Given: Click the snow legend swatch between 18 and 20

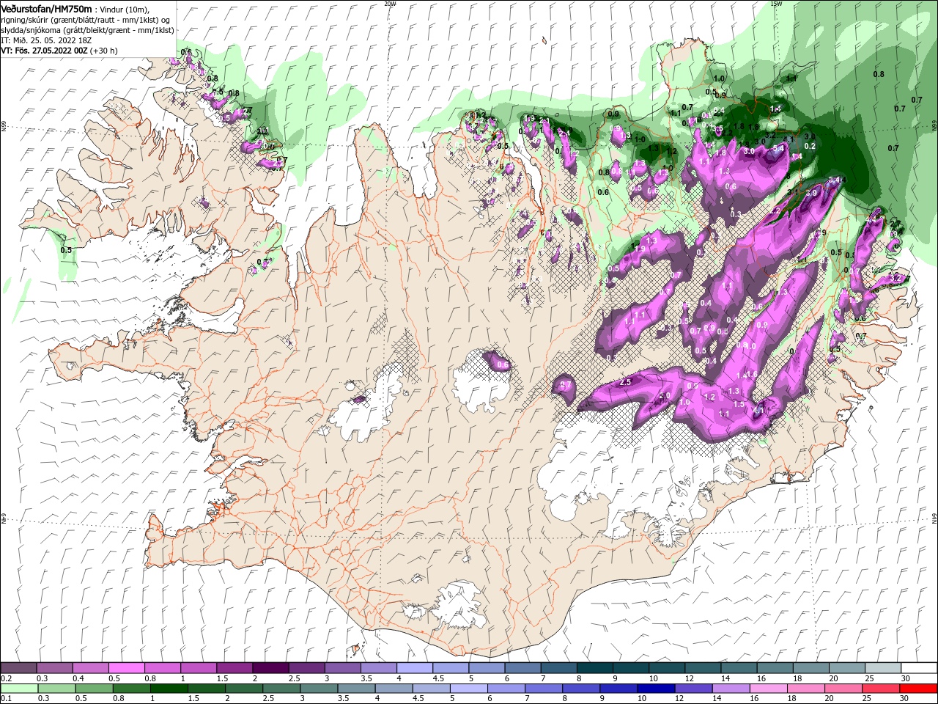Looking at the screenshot, I should (x=810, y=667).
